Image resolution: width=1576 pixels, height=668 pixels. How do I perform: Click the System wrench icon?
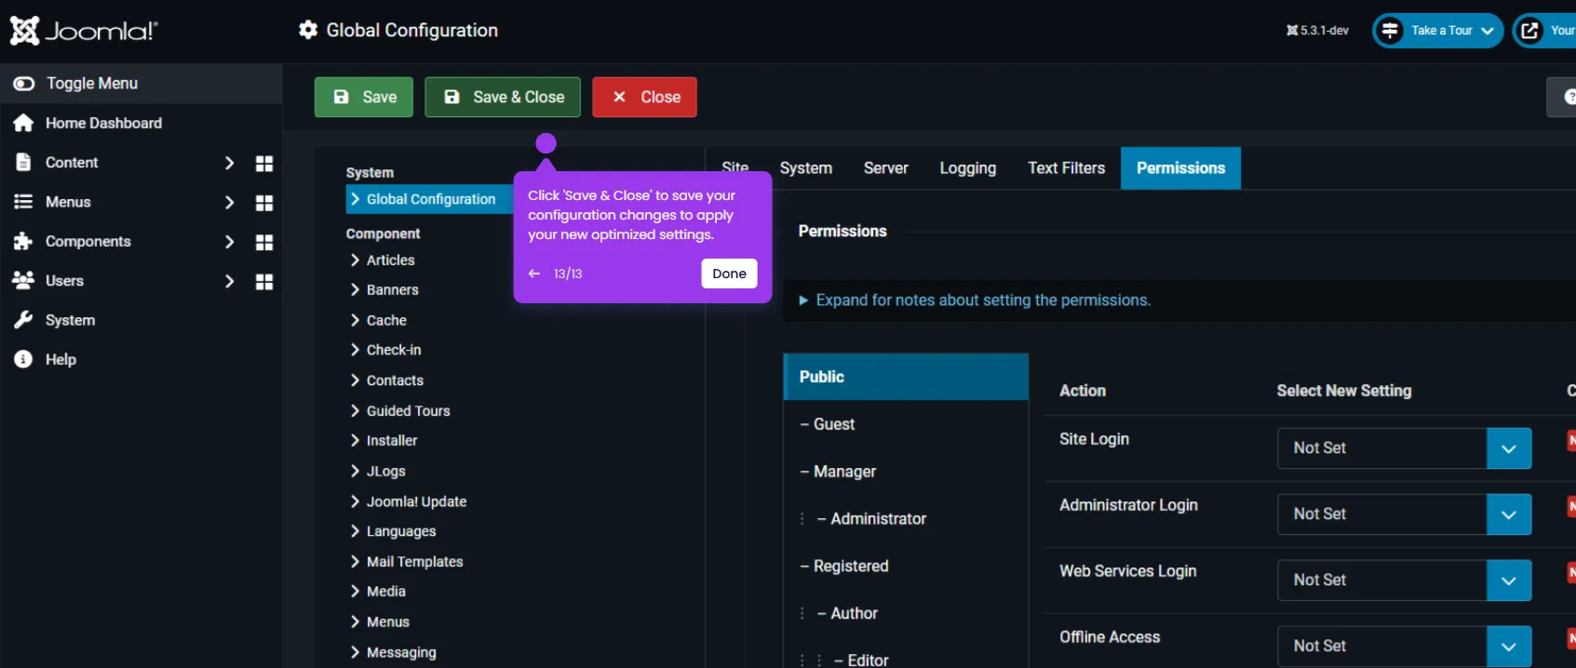pos(23,320)
